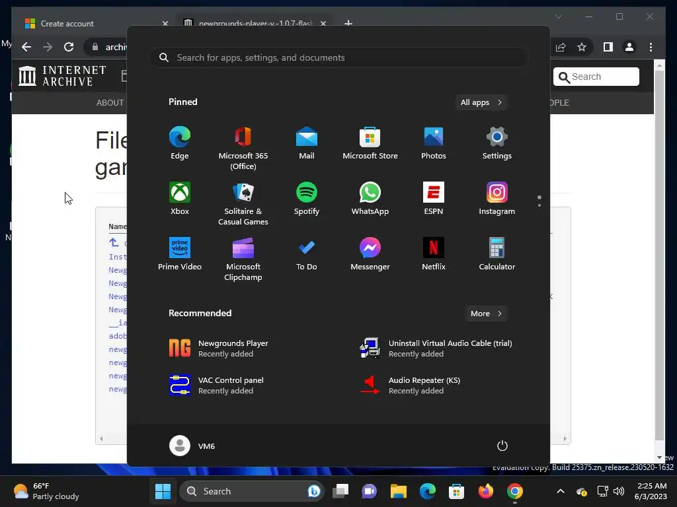Click Start menu search field

(338, 57)
